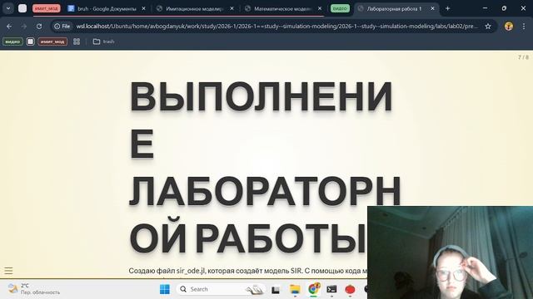
Task: Focus the wsl.localhost address bar
Action: point(276,26)
